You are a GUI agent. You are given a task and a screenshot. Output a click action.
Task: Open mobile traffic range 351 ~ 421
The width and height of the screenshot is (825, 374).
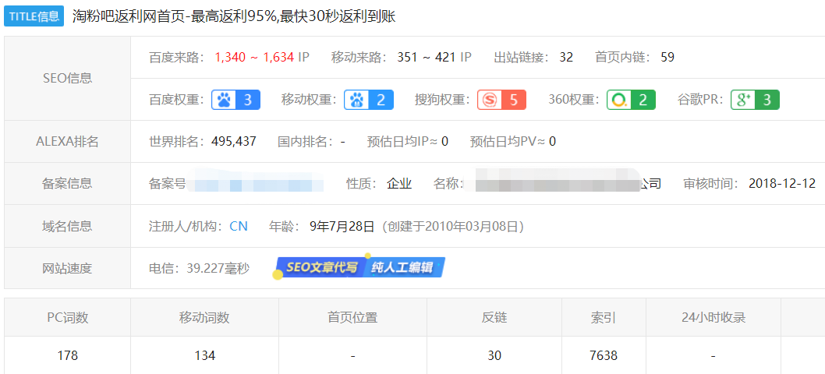(x=427, y=58)
